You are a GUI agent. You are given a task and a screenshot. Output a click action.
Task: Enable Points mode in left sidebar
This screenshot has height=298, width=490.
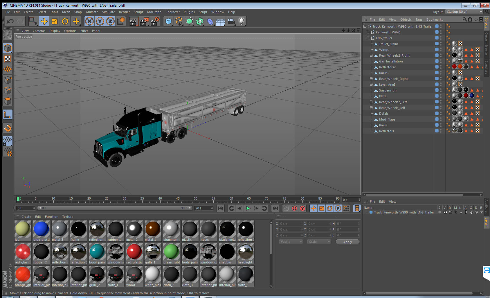point(8,80)
